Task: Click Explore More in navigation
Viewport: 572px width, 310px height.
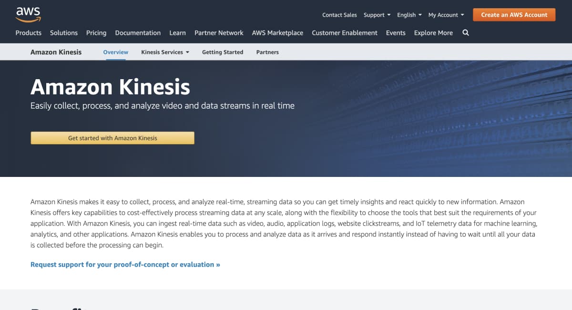Action: pos(433,32)
